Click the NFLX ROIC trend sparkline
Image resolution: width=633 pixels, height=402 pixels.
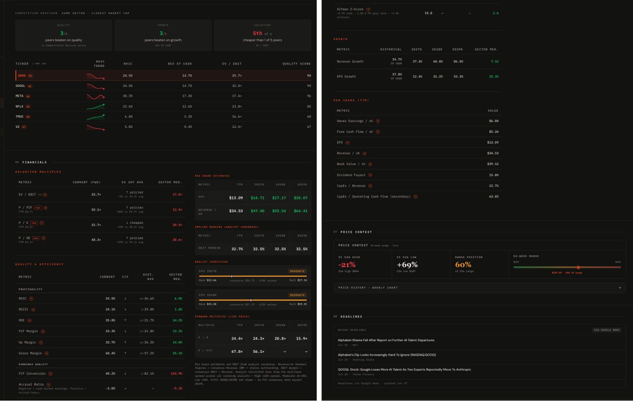coord(96,107)
